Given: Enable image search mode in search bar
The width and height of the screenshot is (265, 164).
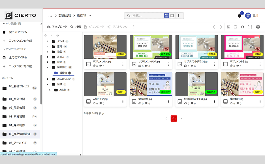Looking at the screenshot, I should click(x=172, y=16).
